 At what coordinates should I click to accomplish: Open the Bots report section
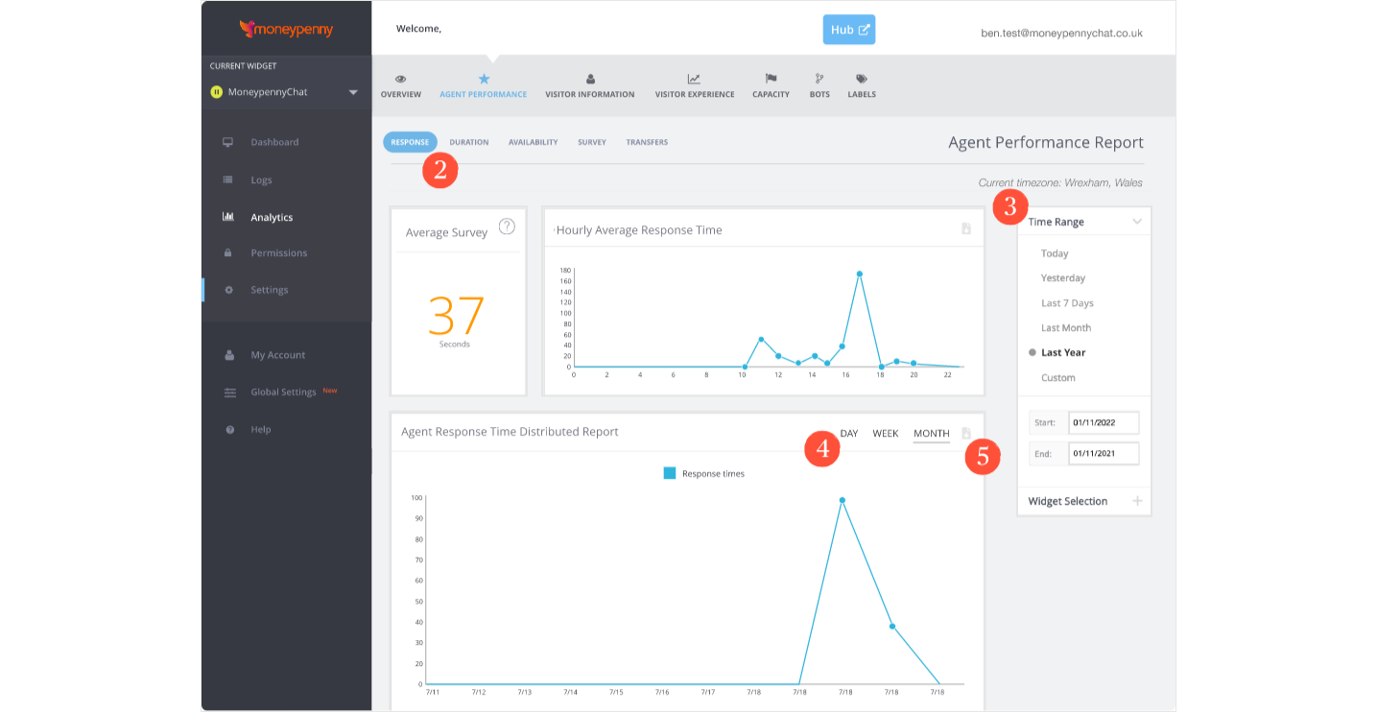click(819, 85)
